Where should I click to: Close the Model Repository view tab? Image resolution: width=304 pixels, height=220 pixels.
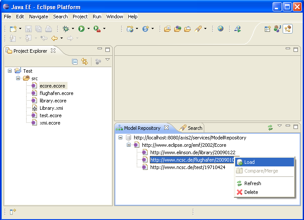(x=166, y=128)
